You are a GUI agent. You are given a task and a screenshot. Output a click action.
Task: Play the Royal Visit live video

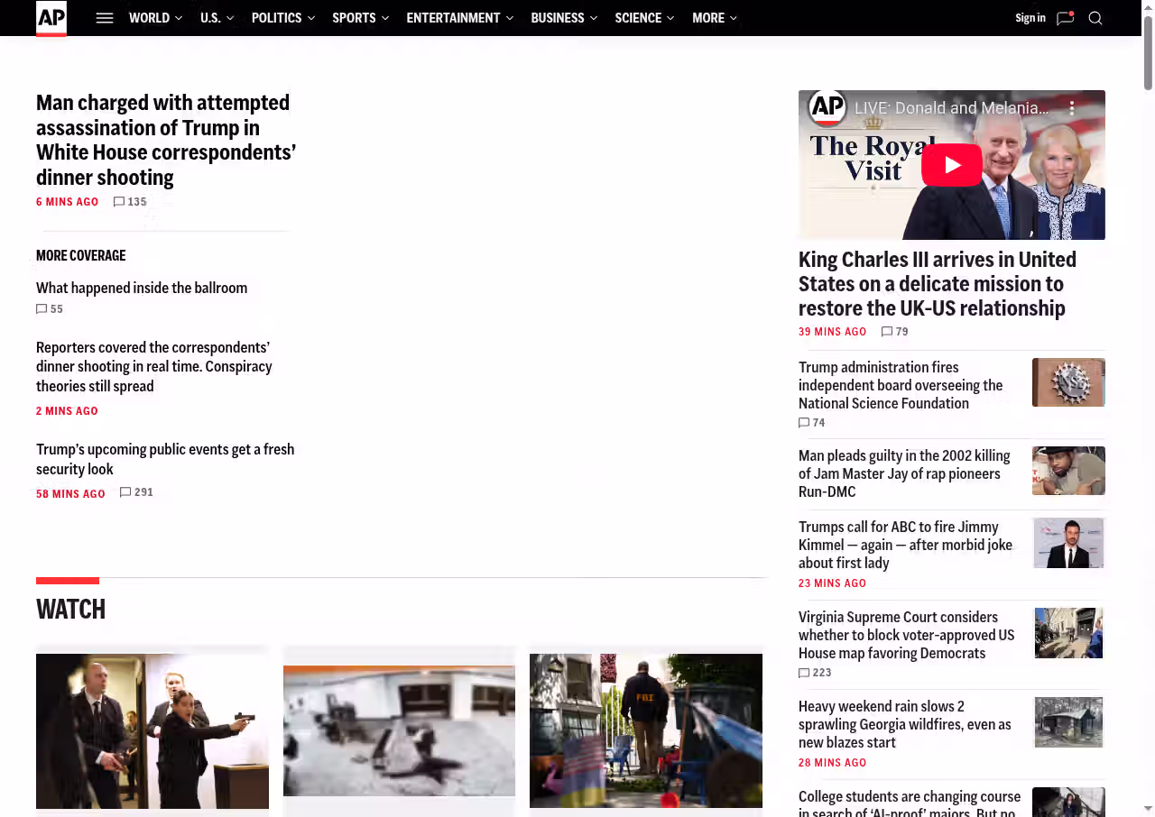(x=951, y=165)
